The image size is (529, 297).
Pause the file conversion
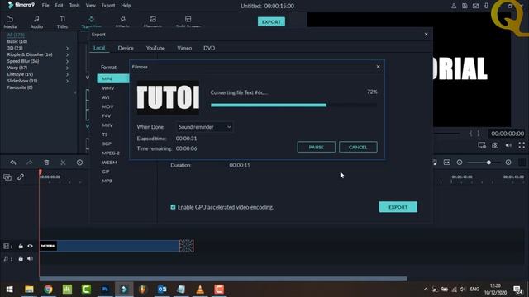pos(316,147)
